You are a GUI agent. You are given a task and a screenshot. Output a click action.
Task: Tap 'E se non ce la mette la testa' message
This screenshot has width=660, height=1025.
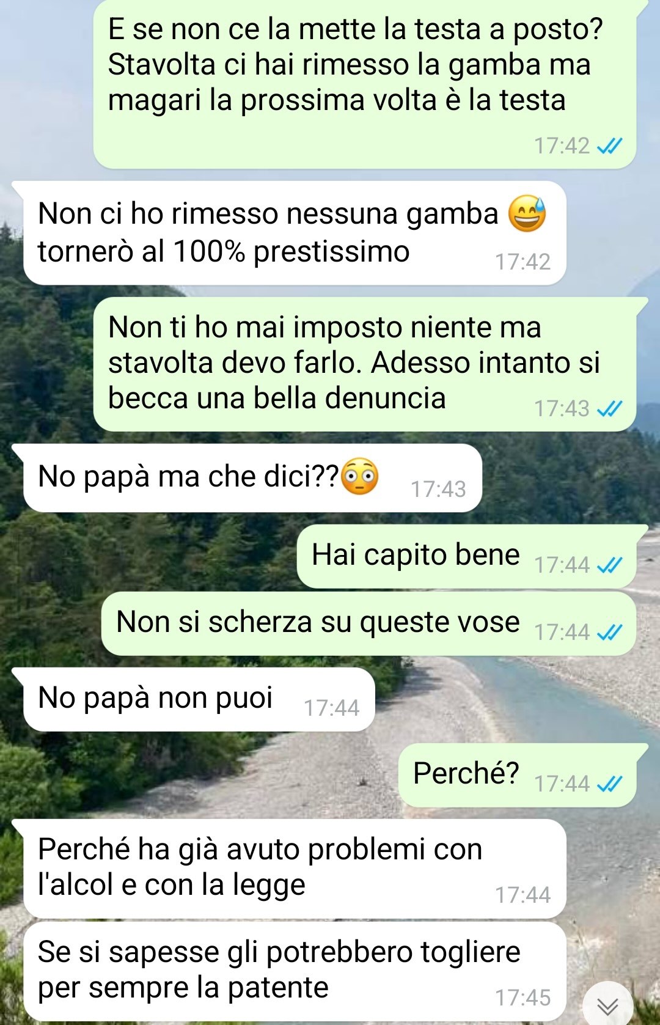[364, 84]
